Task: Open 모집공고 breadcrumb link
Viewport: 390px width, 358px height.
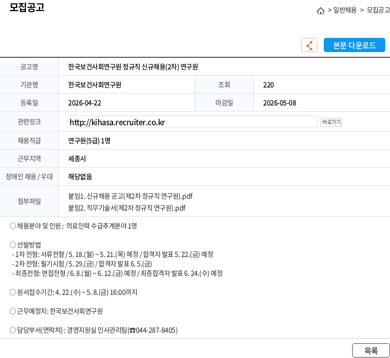Action: (x=378, y=10)
